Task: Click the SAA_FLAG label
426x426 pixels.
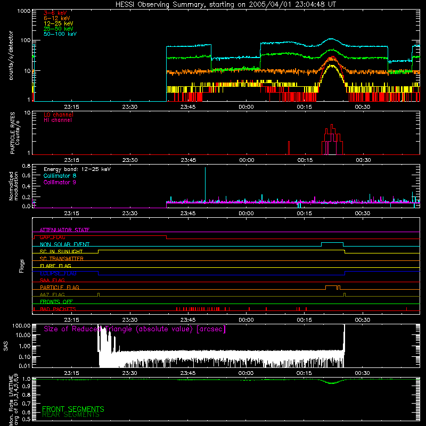Action: click(x=52, y=280)
